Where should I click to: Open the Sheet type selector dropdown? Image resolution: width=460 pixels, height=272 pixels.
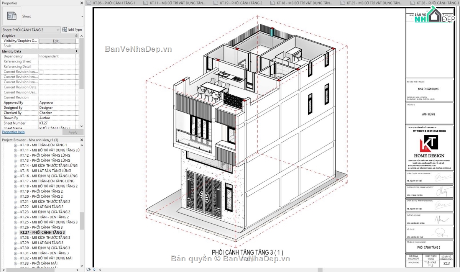click(82, 16)
